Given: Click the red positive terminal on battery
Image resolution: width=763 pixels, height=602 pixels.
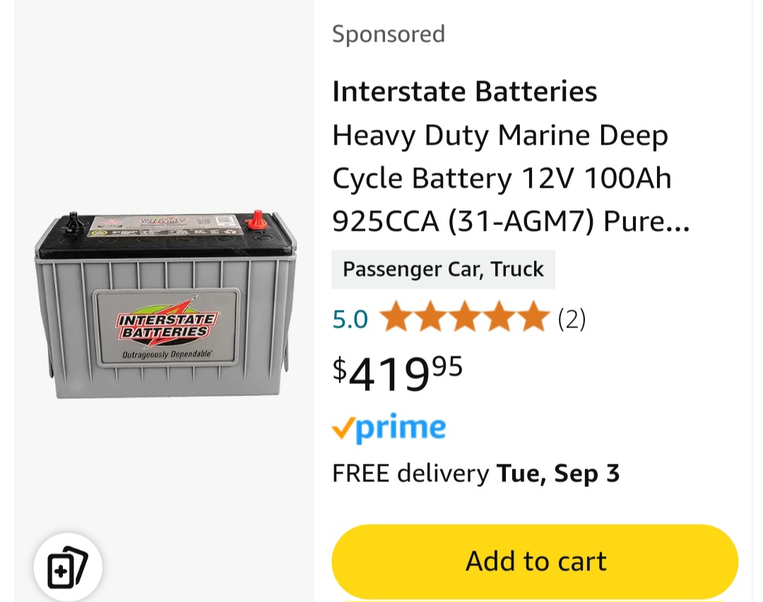Looking at the screenshot, I should tap(258, 222).
